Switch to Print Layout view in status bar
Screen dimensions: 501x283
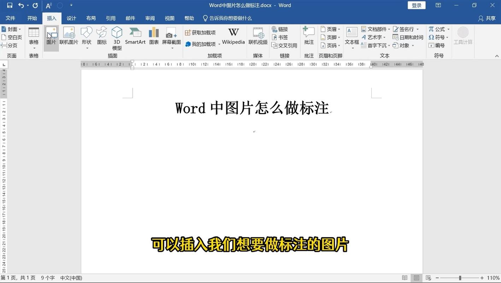tap(417, 278)
